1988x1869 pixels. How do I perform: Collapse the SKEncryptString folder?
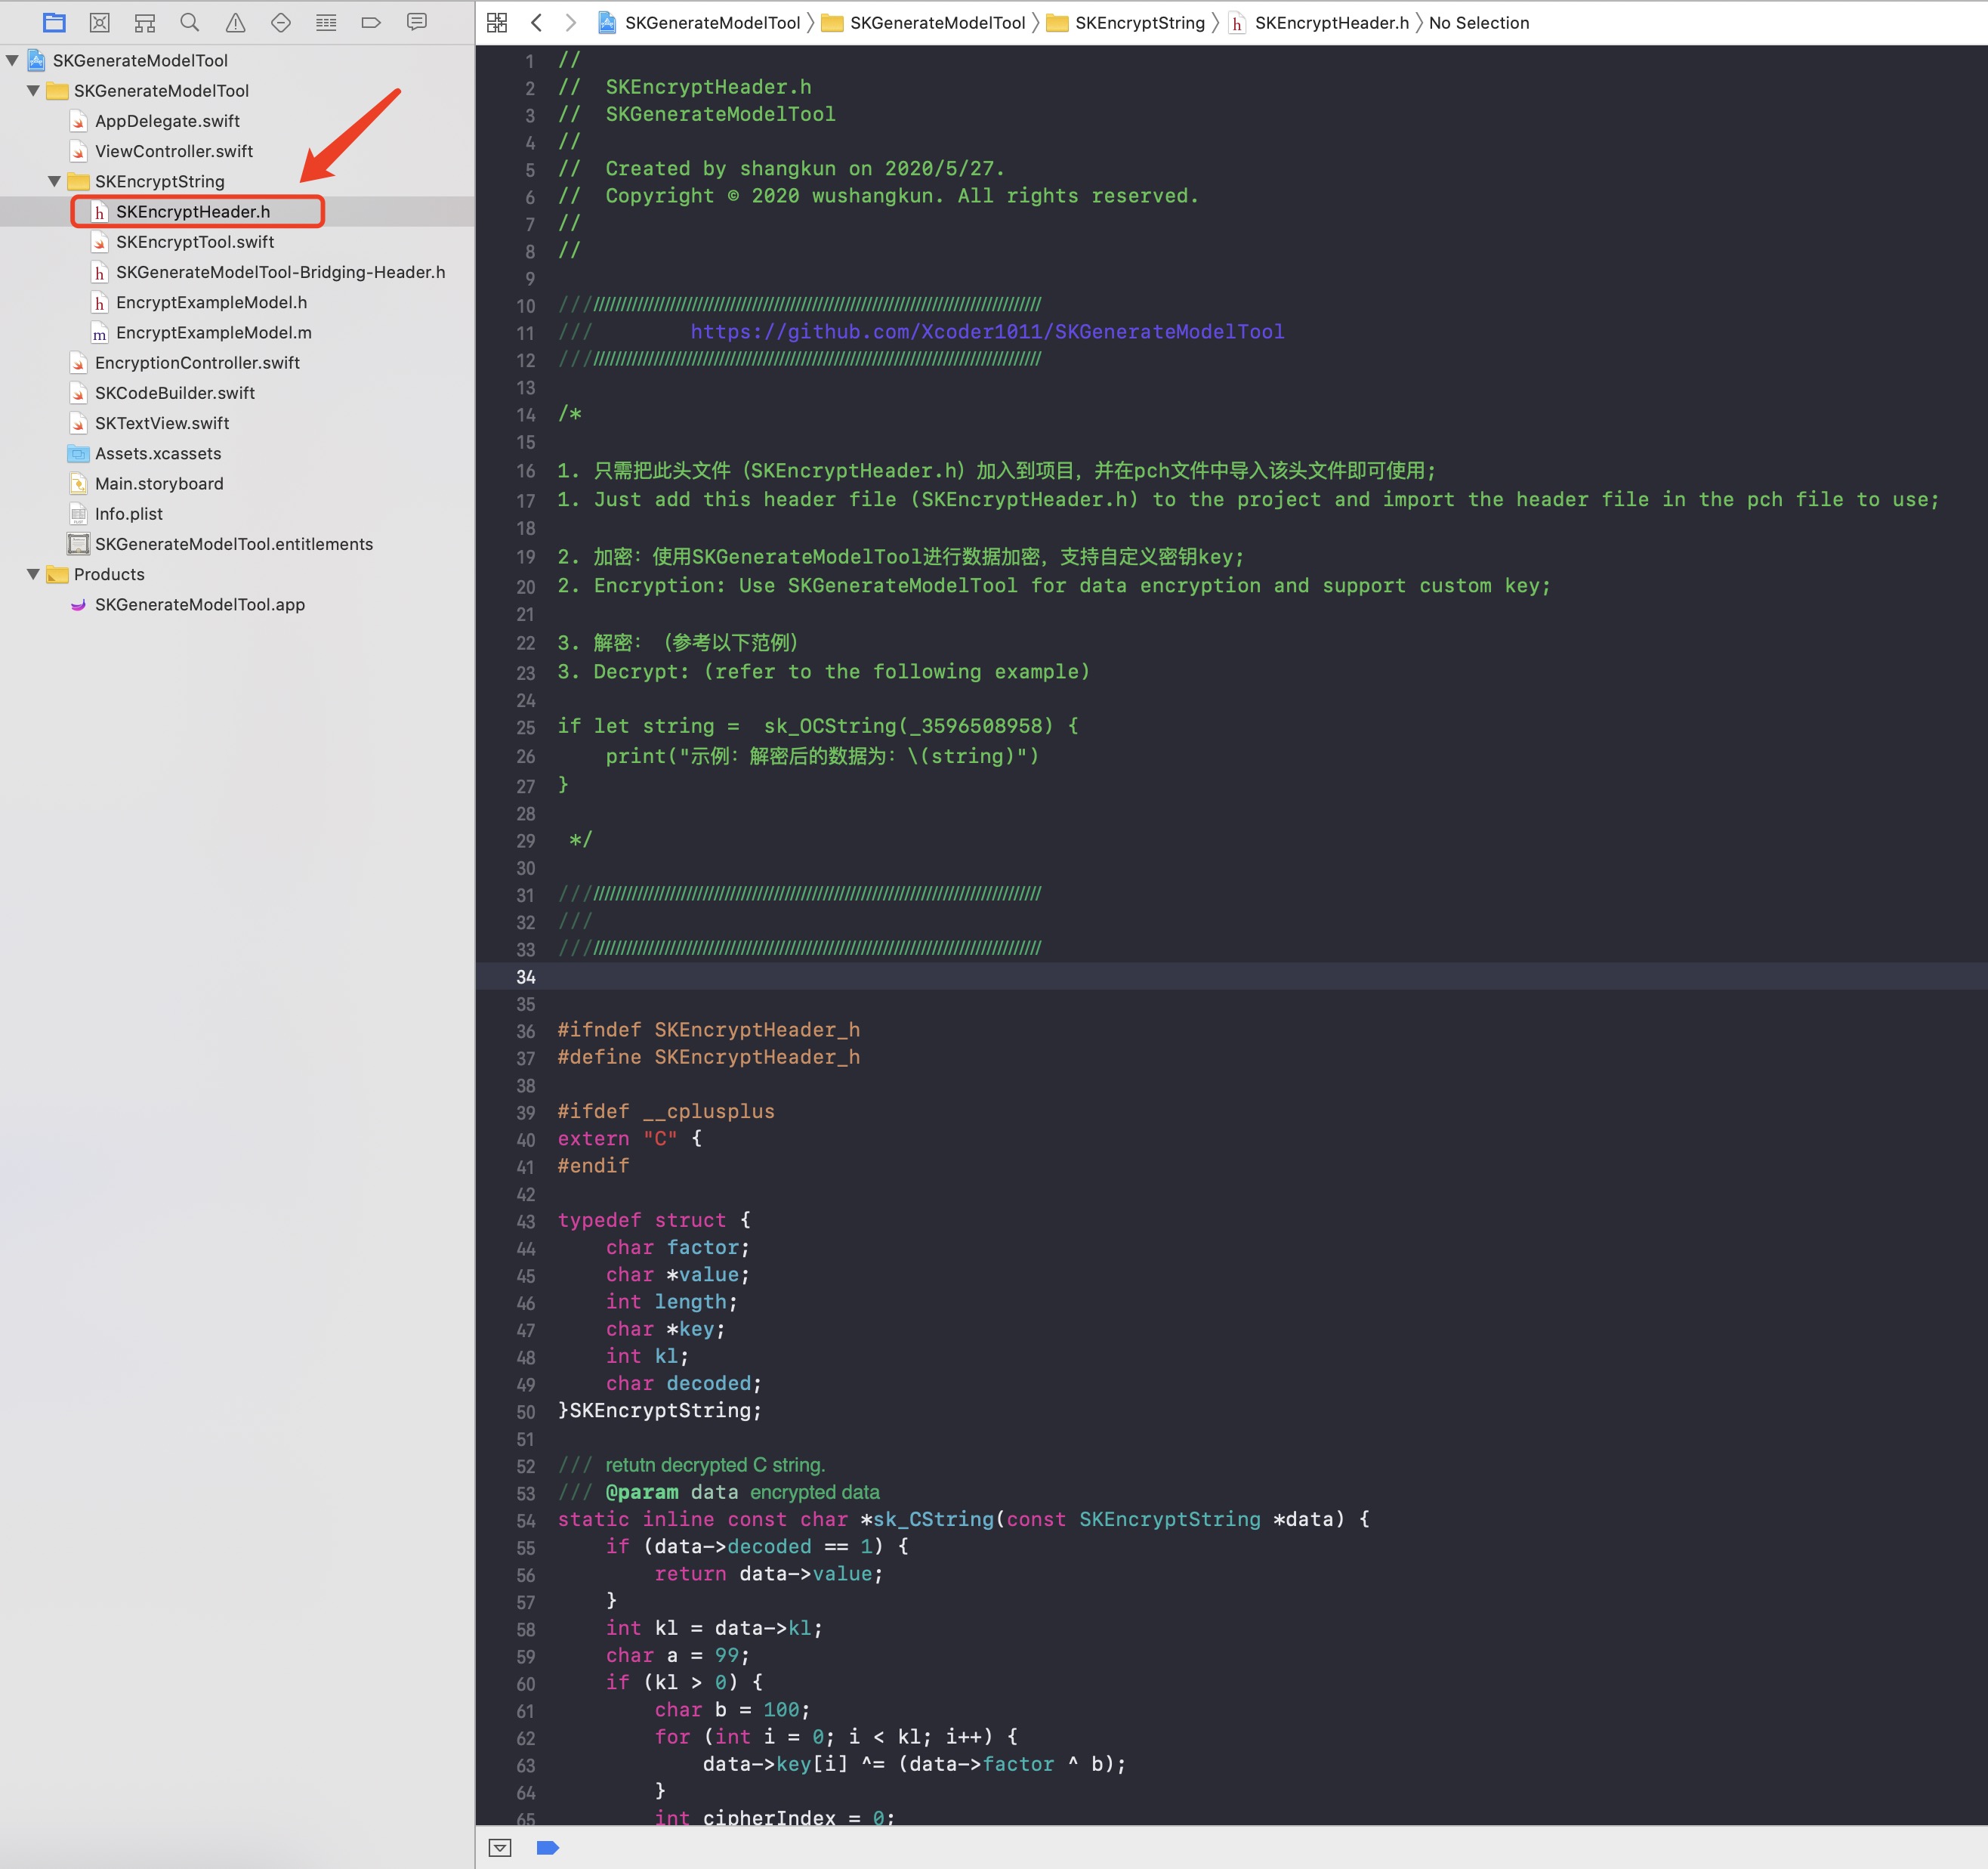click(55, 181)
